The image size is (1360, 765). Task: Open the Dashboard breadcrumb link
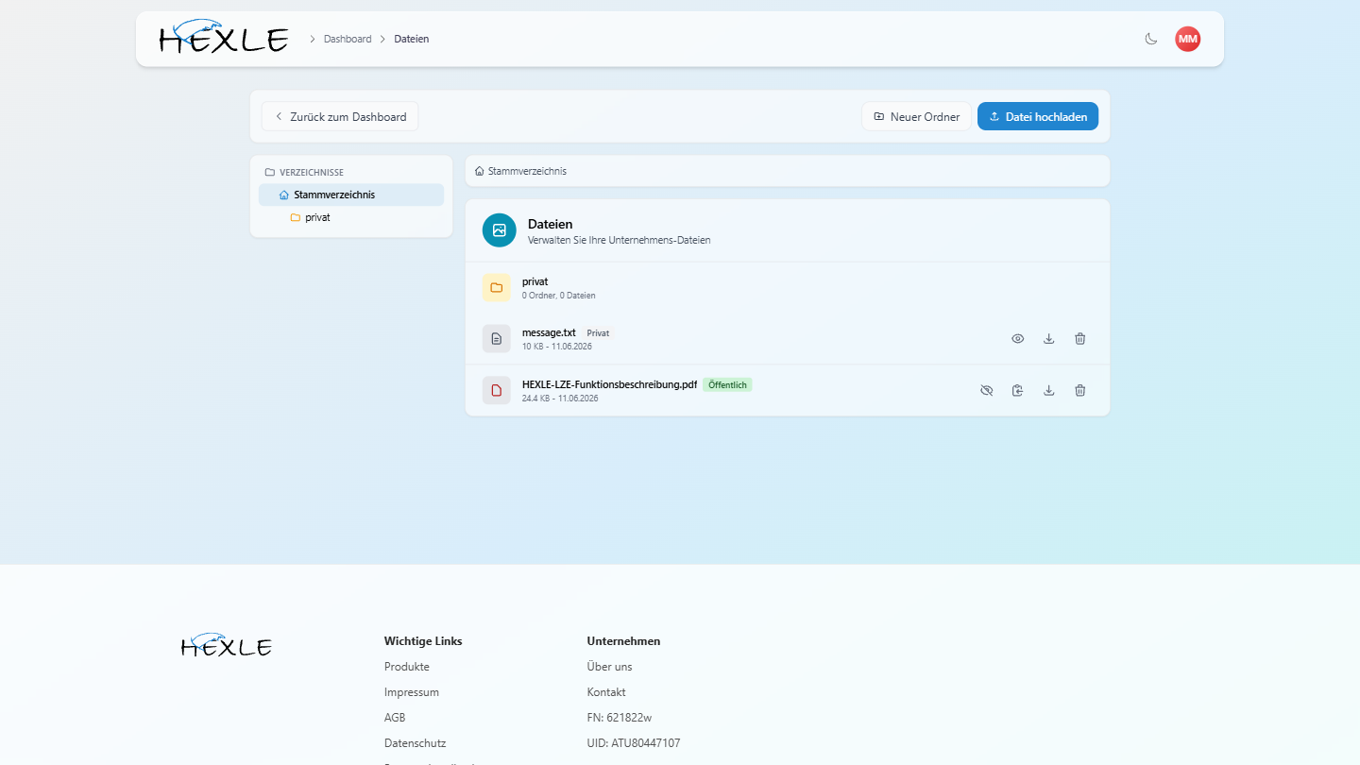pyautogui.click(x=348, y=39)
